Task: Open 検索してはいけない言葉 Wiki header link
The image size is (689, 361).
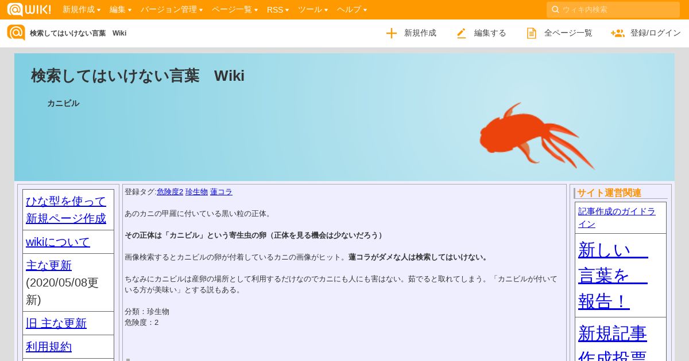Action: (78, 33)
